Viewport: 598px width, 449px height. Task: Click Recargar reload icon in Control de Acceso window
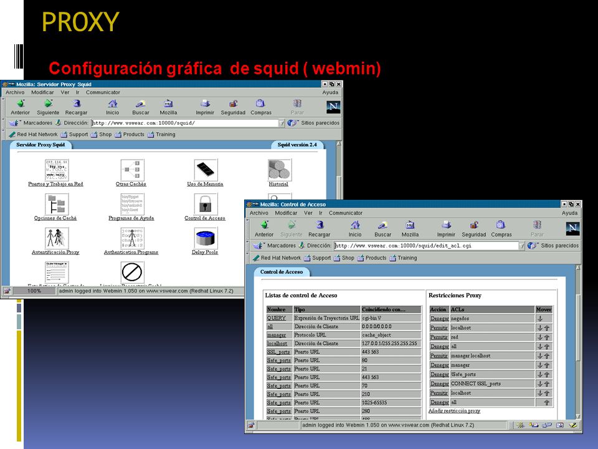(320, 225)
